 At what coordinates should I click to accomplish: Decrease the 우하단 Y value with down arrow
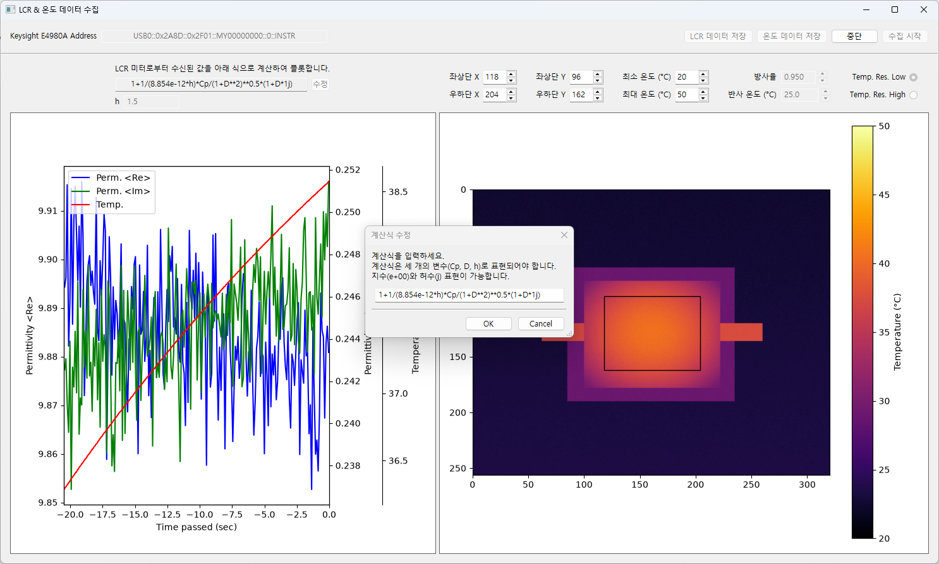598,98
